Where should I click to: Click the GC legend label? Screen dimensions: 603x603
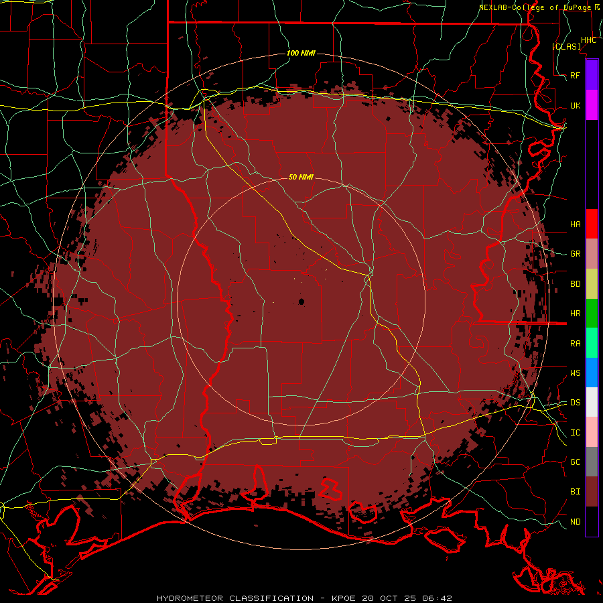[576, 462]
